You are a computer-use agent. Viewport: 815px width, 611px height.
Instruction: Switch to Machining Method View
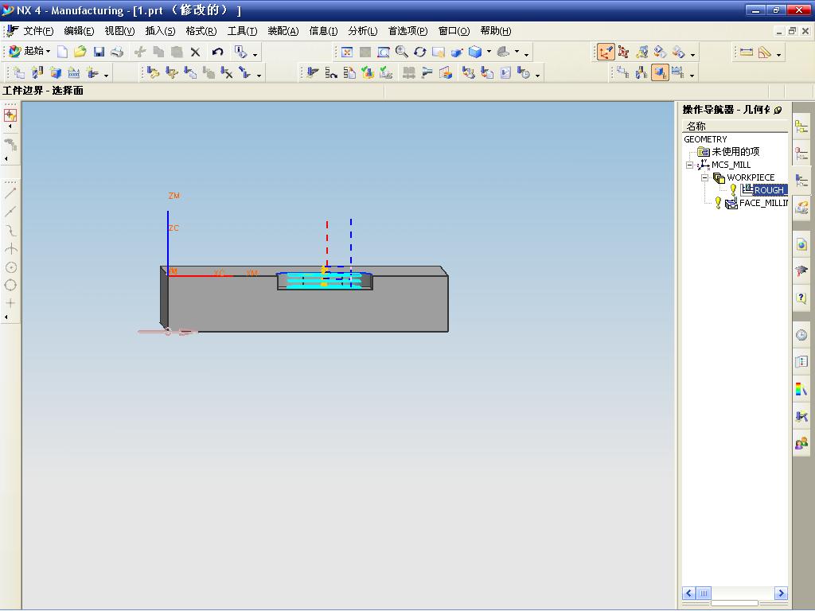(x=678, y=73)
